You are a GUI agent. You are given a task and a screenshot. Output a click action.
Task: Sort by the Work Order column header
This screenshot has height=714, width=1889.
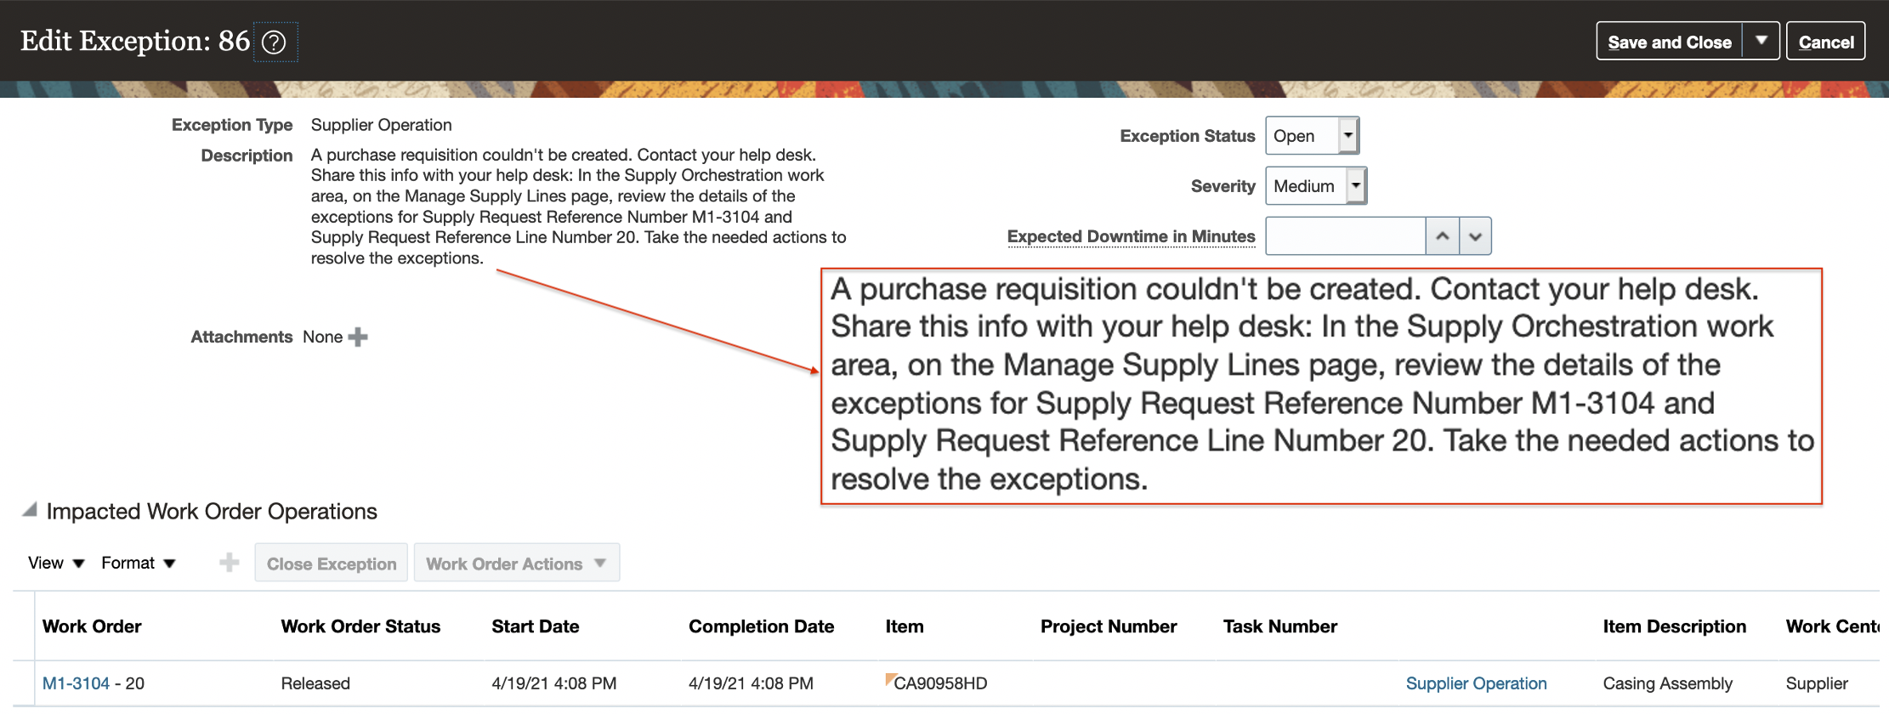click(x=92, y=626)
